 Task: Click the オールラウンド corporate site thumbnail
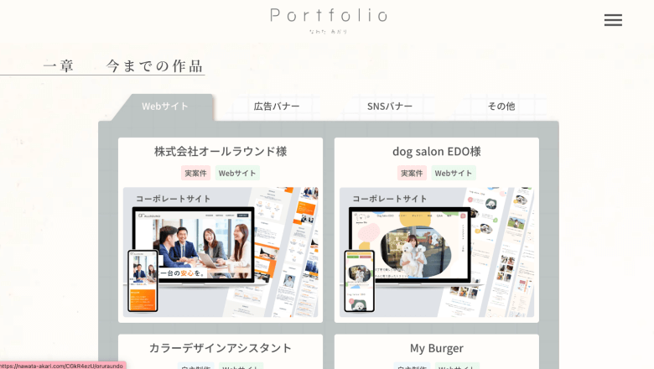221,252
